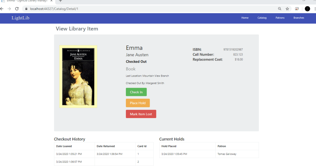The height and width of the screenshot is (166, 316).
Task: Open the Patrons navigation link
Action: (280, 18)
